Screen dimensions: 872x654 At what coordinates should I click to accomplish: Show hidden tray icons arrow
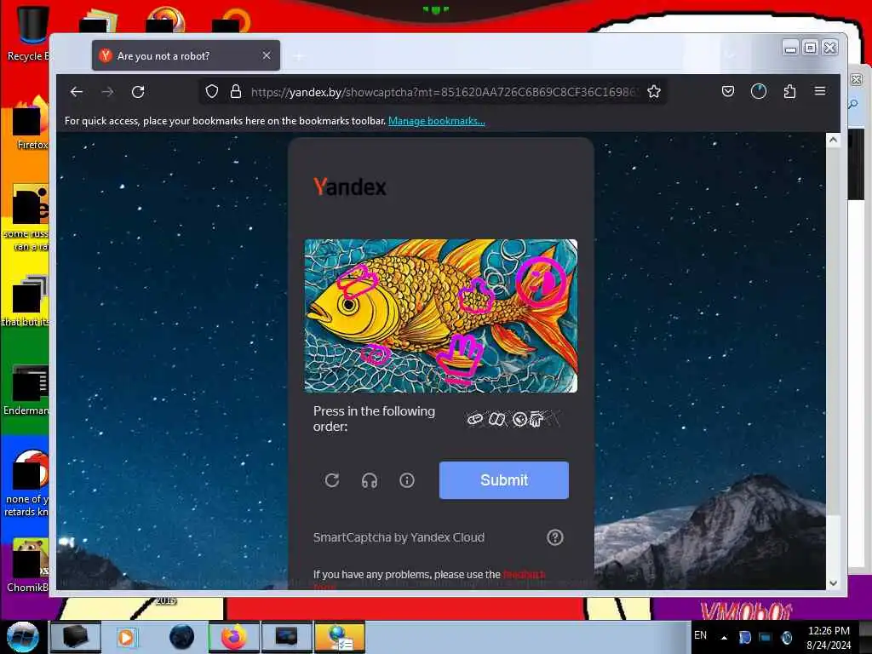[x=724, y=637]
